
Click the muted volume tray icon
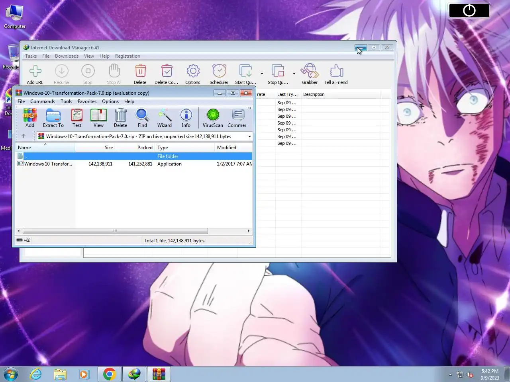470,374
